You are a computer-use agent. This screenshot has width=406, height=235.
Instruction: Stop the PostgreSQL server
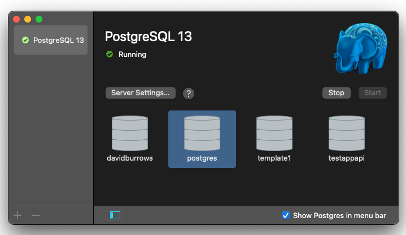[337, 93]
